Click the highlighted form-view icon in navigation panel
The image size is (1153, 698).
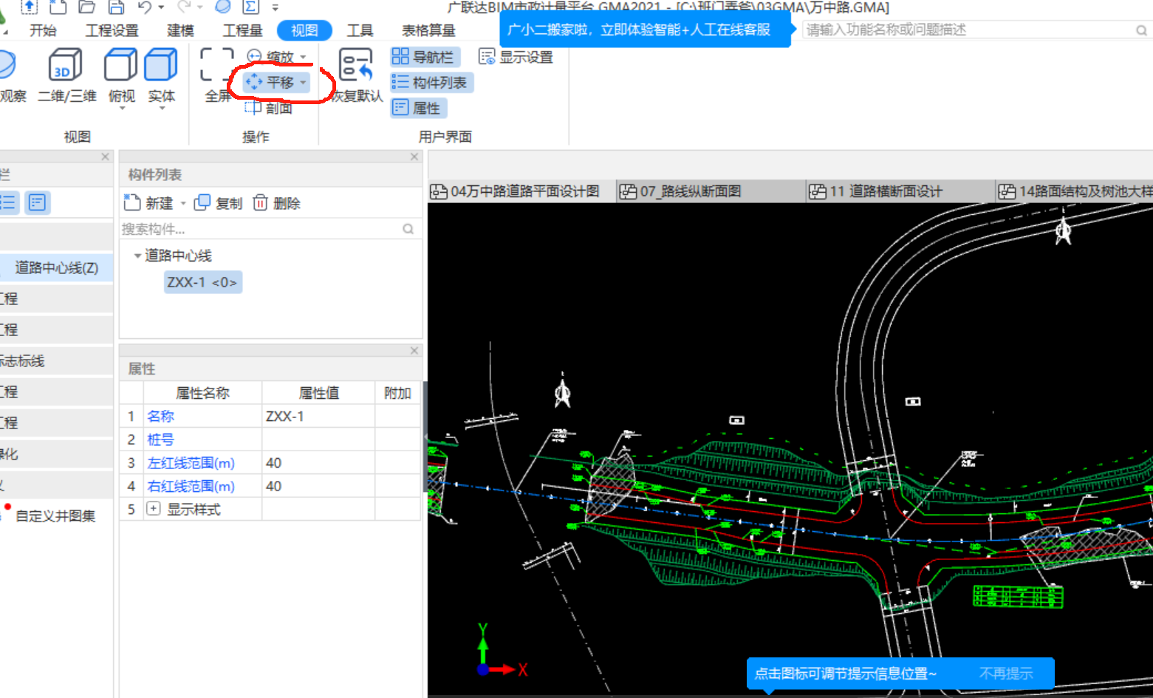click(38, 202)
